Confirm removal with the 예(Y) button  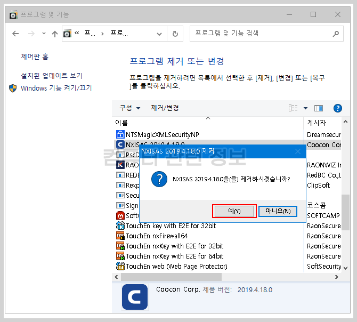coord(234,211)
